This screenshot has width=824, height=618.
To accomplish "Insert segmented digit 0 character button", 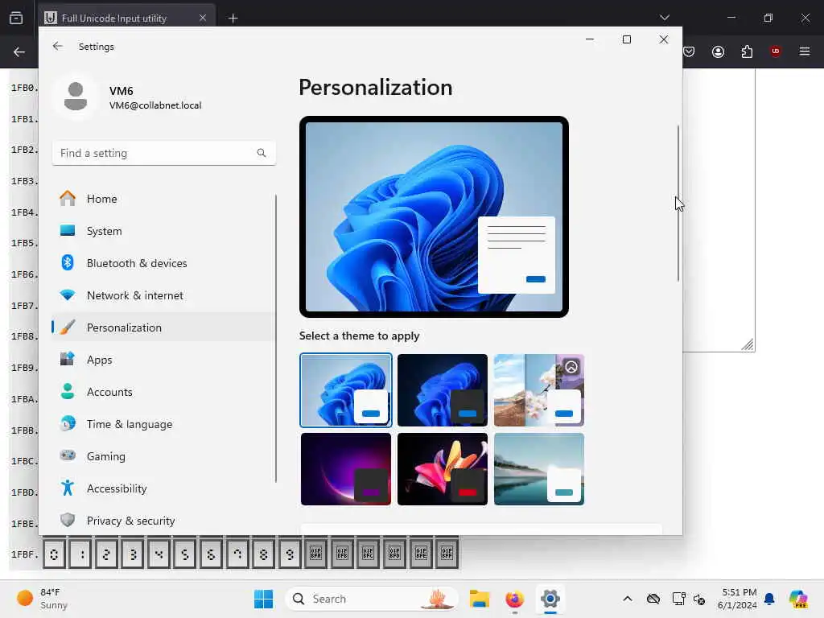I will point(54,554).
